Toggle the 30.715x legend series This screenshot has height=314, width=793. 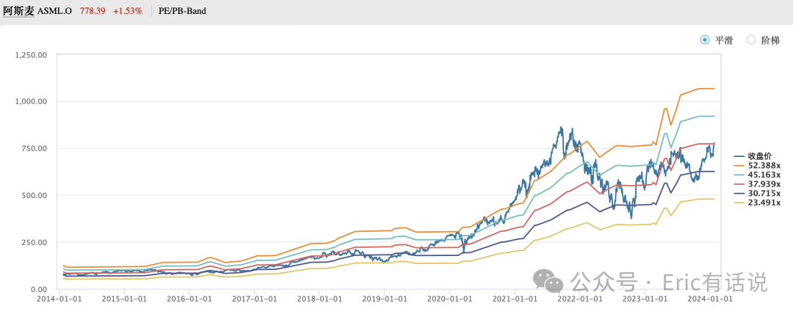click(x=757, y=194)
